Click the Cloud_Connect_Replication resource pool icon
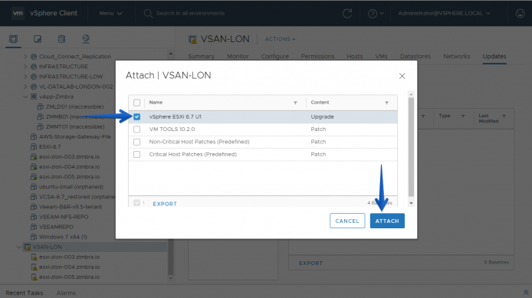Viewport: 532px width, 298px height. point(34,57)
